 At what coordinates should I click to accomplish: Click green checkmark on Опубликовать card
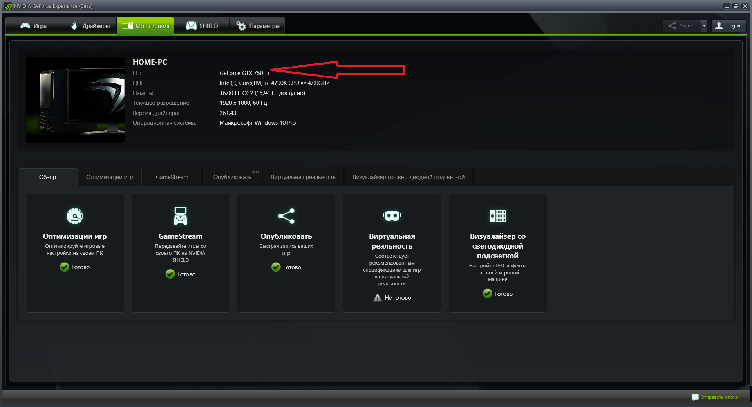tap(276, 267)
